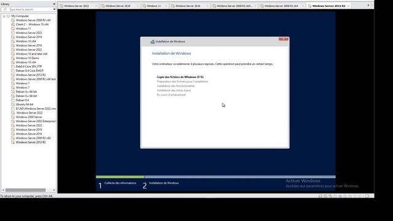
Task: Open the Windows Server 2012 R2 tab
Action: point(329,6)
